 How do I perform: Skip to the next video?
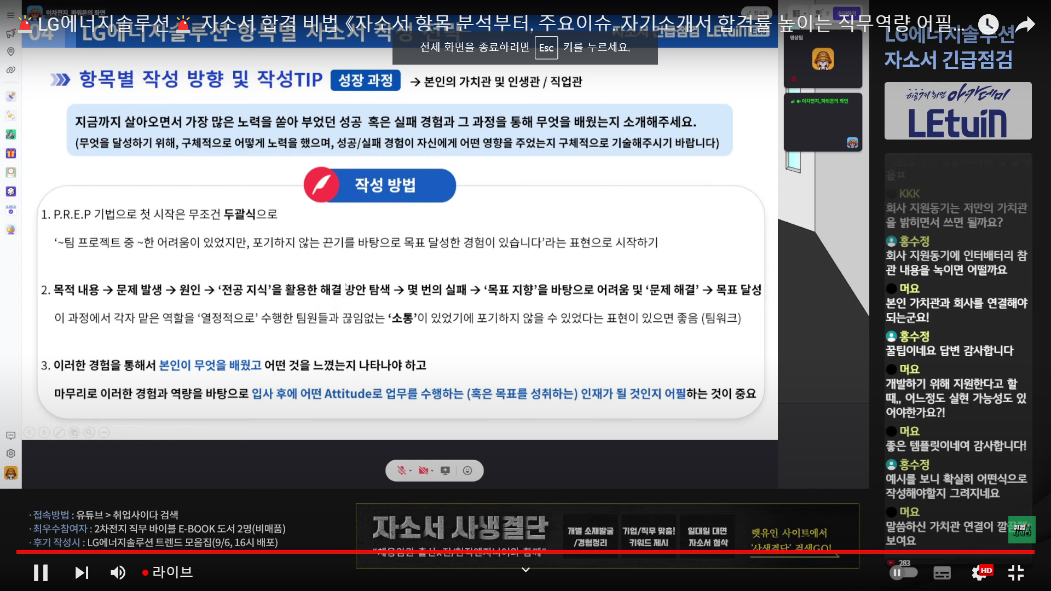82,572
